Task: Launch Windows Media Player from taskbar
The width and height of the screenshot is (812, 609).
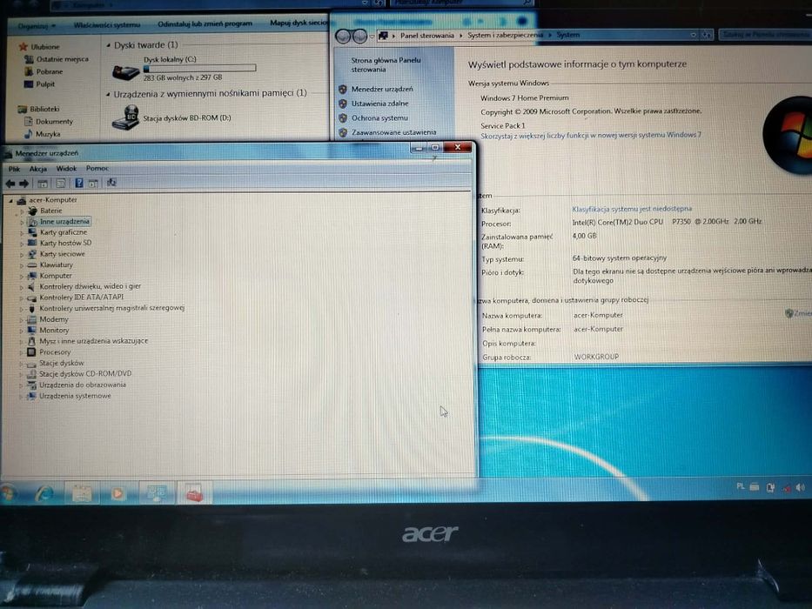Action: click(118, 493)
